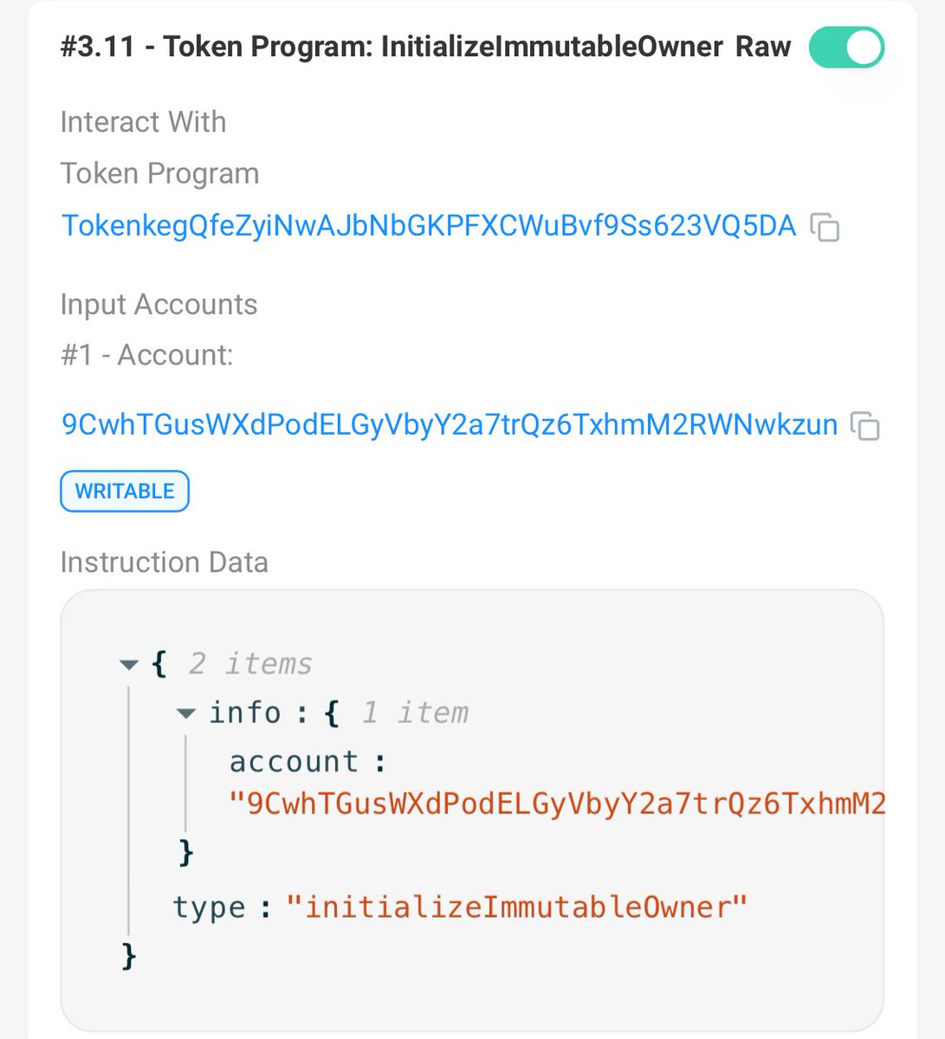945x1039 pixels.
Task: Click the type key in JSON
Action: tap(209, 907)
